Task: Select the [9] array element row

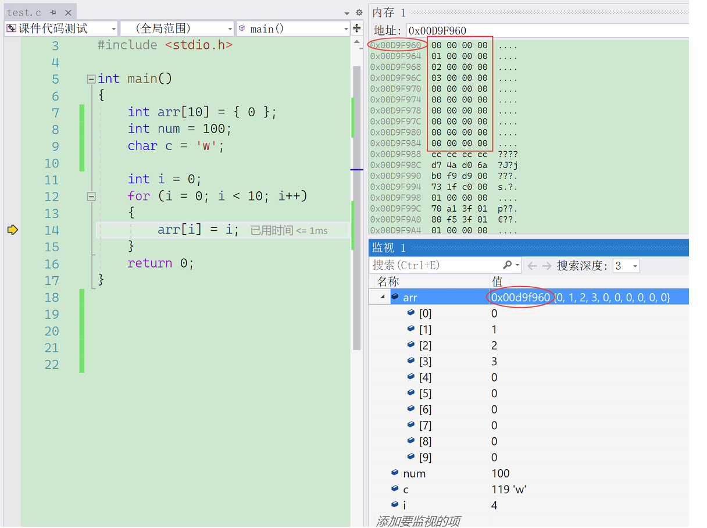Action: 529,458
